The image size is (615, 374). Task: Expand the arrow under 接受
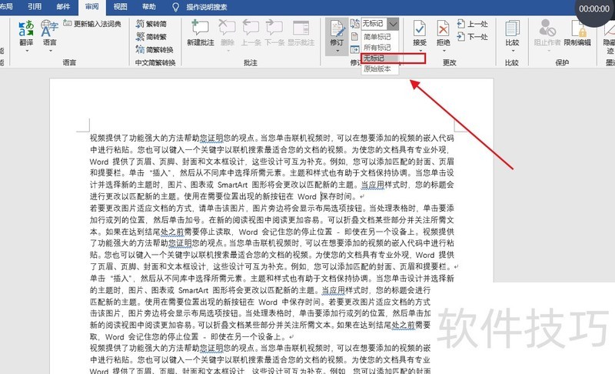420,51
